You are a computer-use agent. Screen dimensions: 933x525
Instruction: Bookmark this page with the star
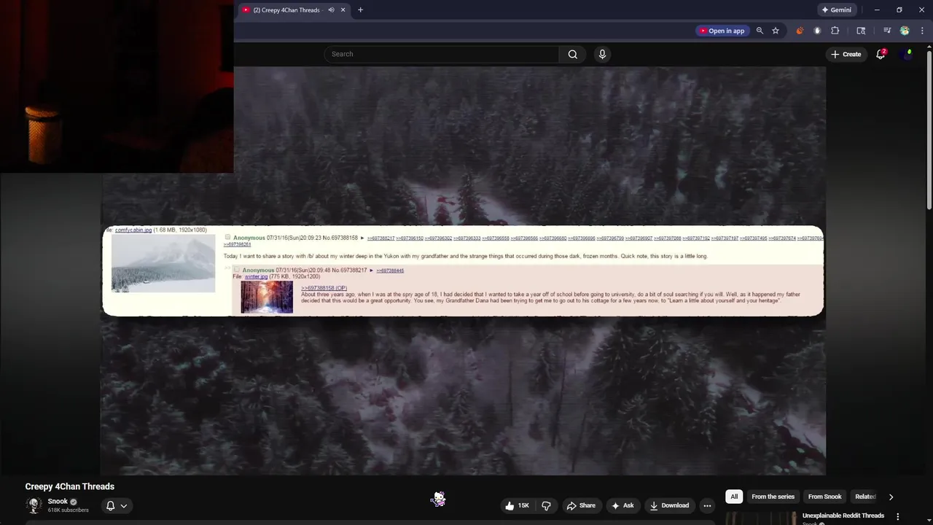coord(776,31)
